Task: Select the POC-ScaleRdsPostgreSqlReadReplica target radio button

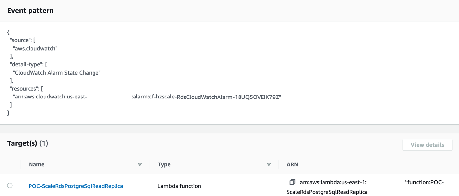Action: 10,186
